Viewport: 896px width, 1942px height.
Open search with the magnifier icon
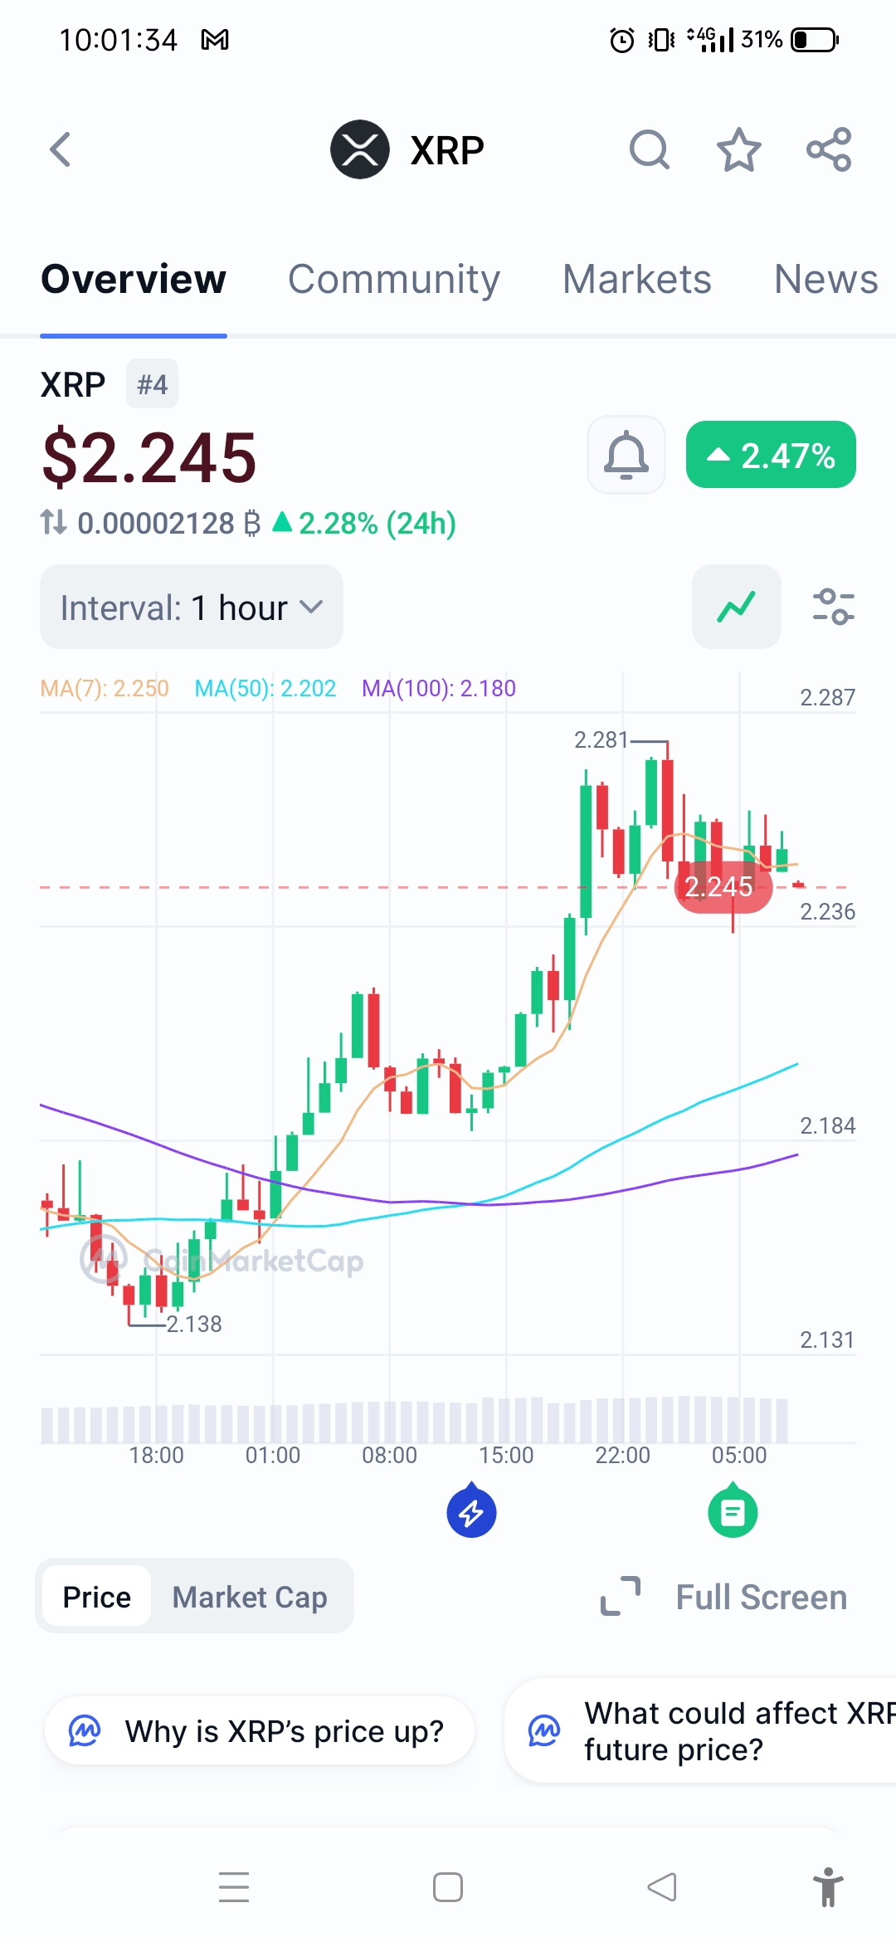tap(650, 150)
